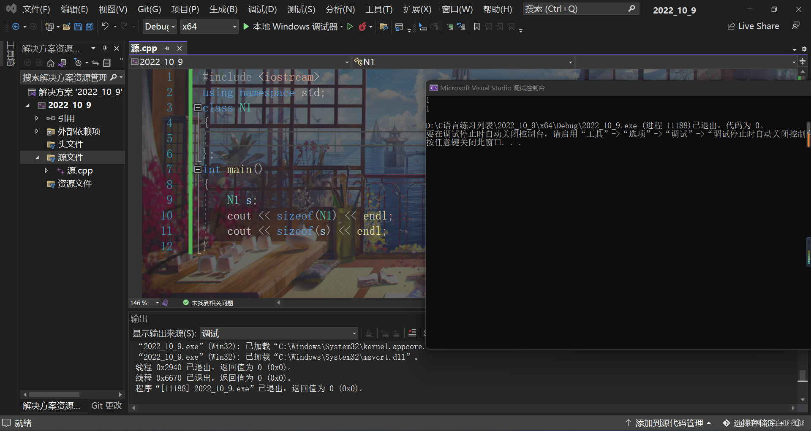
Task: Click the pending changes filter clock icon
Action: (78, 63)
